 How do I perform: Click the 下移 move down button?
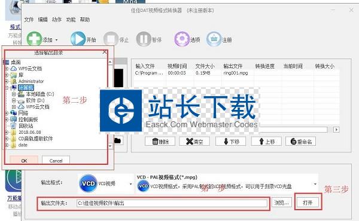click(x=230, y=142)
